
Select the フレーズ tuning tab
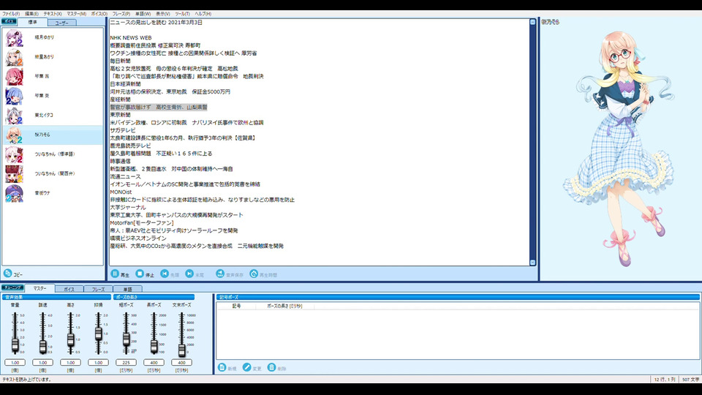98,290
